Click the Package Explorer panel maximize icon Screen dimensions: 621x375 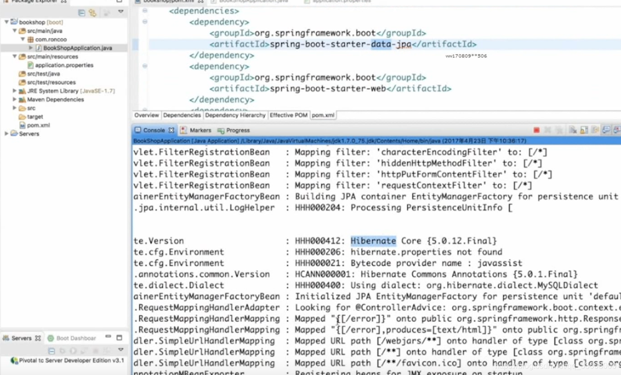click(x=119, y=1)
